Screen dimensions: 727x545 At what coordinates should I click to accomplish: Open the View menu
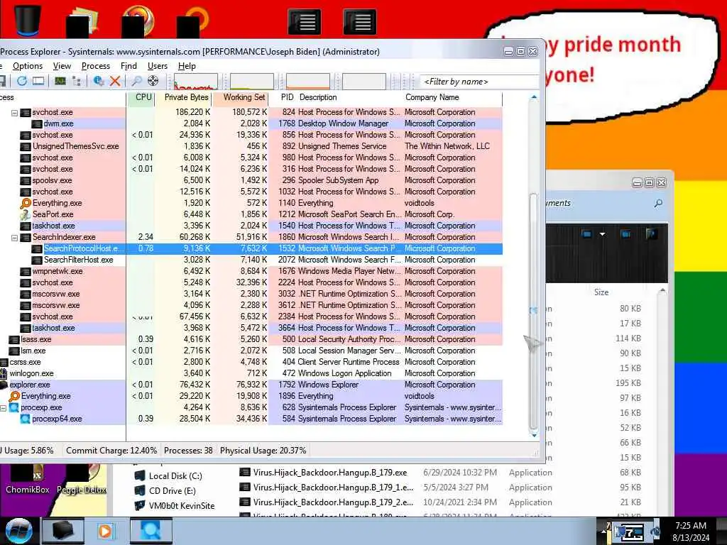pyautogui.click(x=62, y=66)
